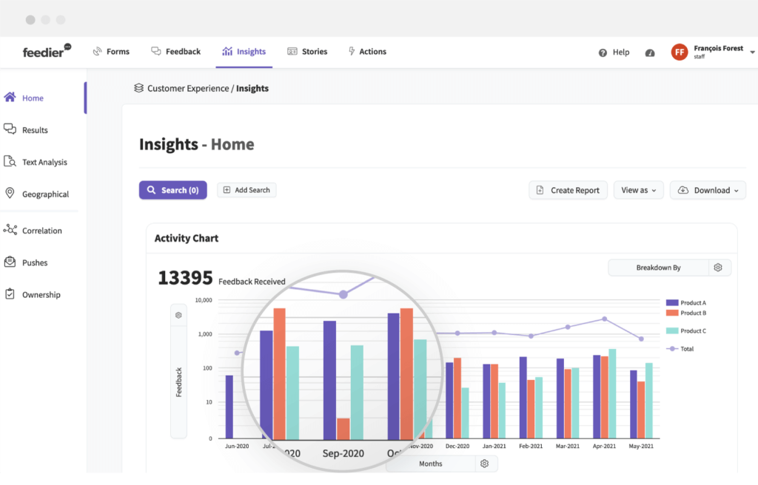Open the Search (0) filter button

coord(172,190)
